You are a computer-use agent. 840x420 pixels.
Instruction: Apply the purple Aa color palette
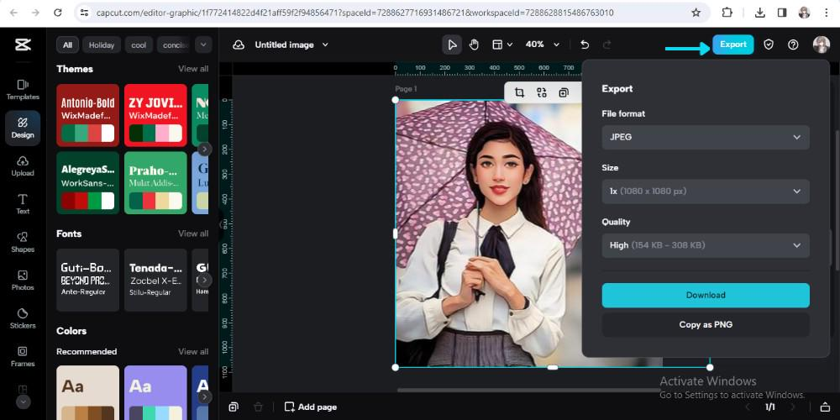pyautogui.click(x=155, y=392)
